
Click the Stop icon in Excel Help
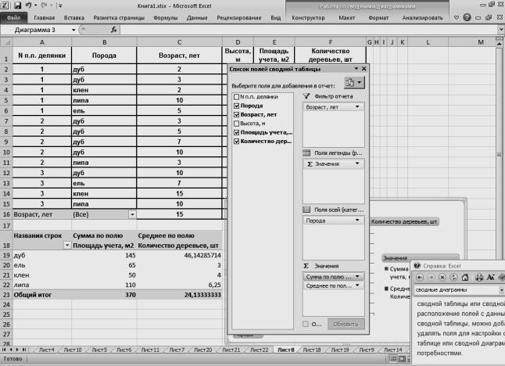[442, 278]
